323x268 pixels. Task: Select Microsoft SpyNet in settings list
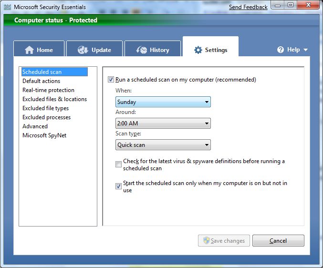coord(44,135)
